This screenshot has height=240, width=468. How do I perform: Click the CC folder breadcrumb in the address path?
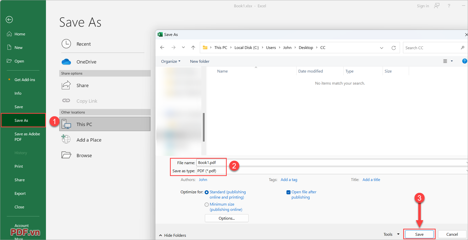click(323, 47)
